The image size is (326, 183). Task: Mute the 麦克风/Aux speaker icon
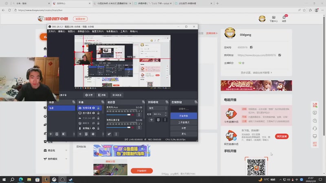[133, 115]
